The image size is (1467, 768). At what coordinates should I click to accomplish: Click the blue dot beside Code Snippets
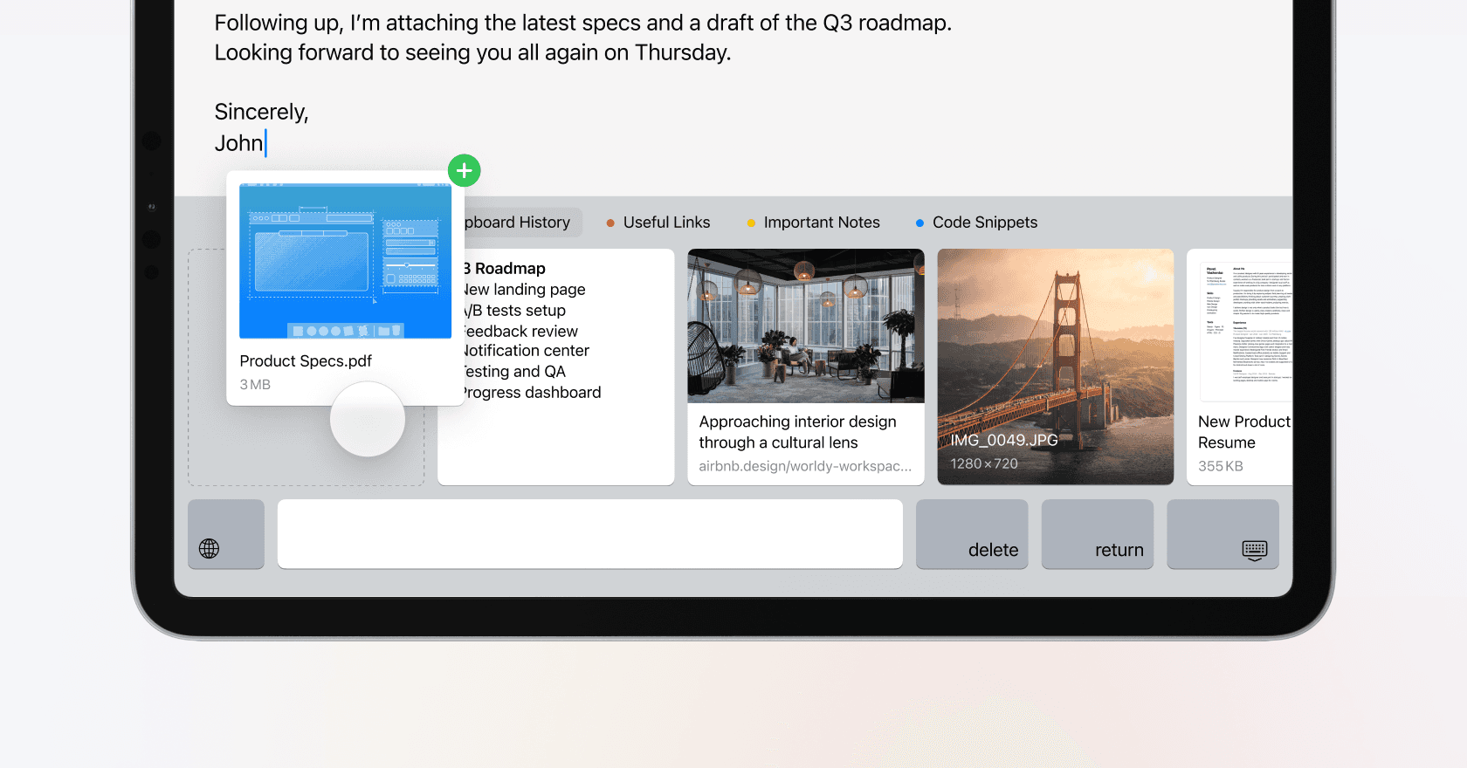[x=919, y=223]
